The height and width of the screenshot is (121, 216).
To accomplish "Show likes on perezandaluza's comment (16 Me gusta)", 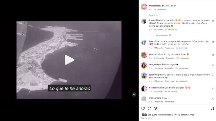I will tap(158, 58).
